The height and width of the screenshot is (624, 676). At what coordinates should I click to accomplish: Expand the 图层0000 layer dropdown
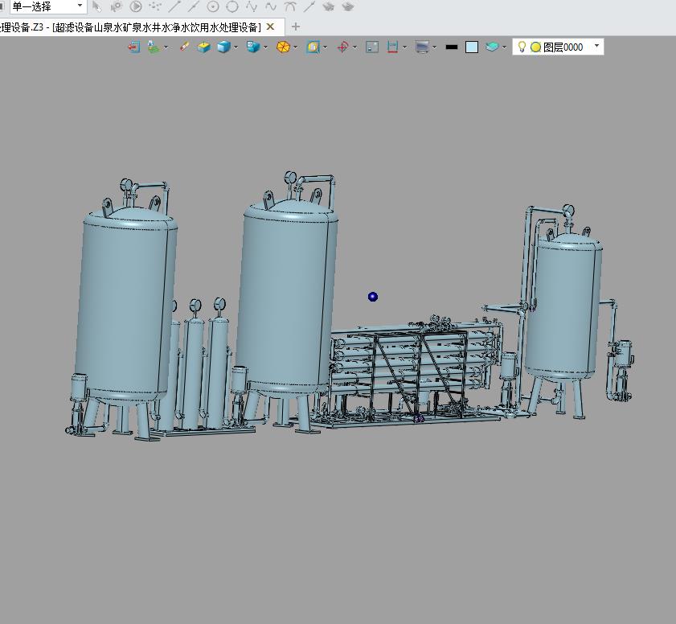596,46
